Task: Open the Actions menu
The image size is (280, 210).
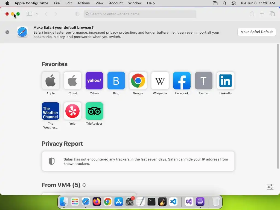Action: pyautogui.click(x=84, y=3)
